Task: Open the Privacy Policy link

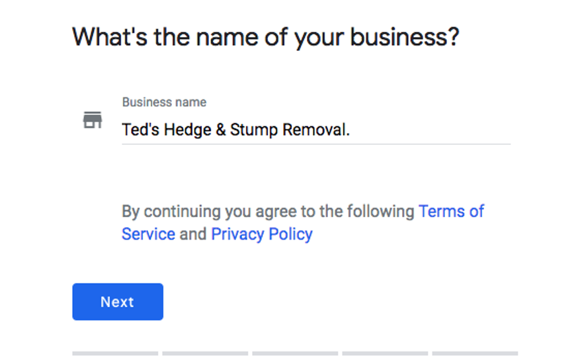Action: pos(262,234)
